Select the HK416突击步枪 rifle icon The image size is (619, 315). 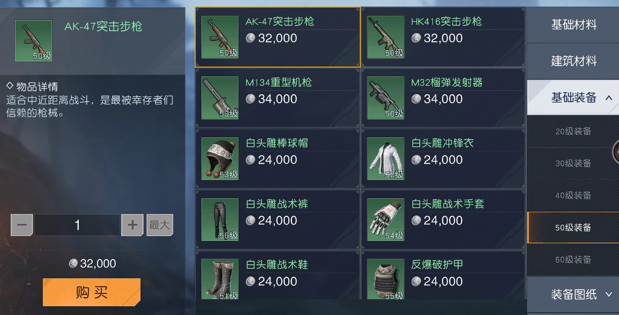pyautogui.click(x=386, y=37)
